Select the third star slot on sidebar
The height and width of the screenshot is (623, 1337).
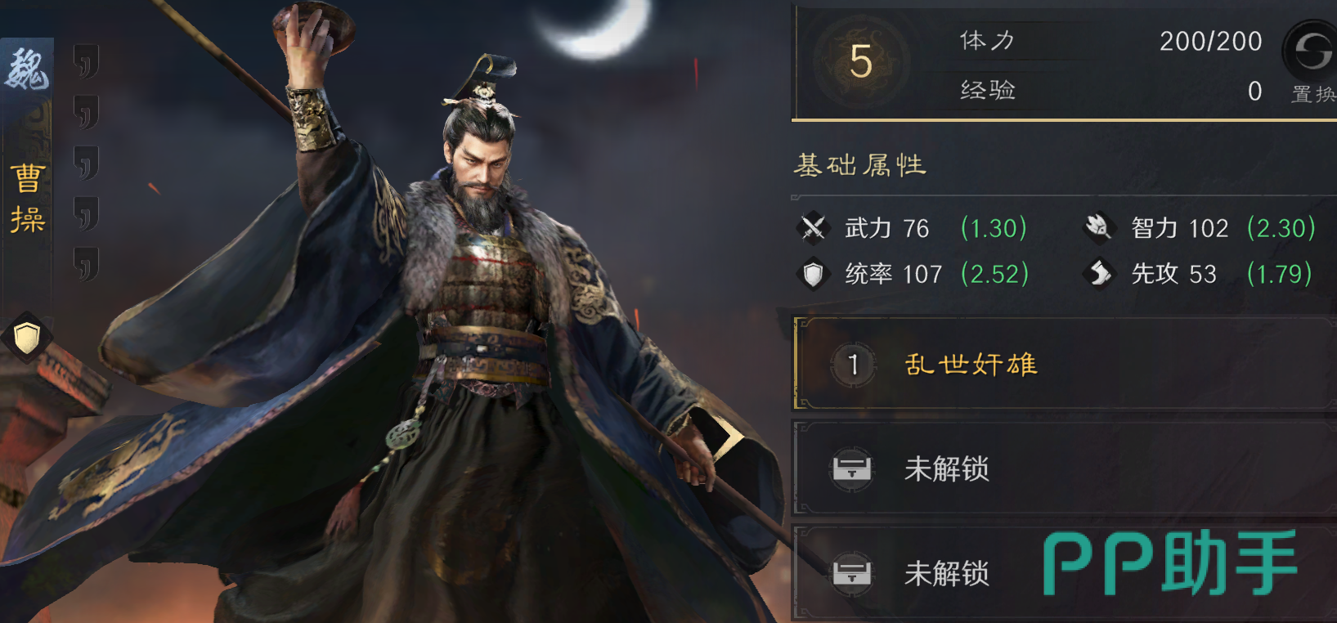(x=86, y=163)
